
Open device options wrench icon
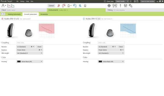131,6
